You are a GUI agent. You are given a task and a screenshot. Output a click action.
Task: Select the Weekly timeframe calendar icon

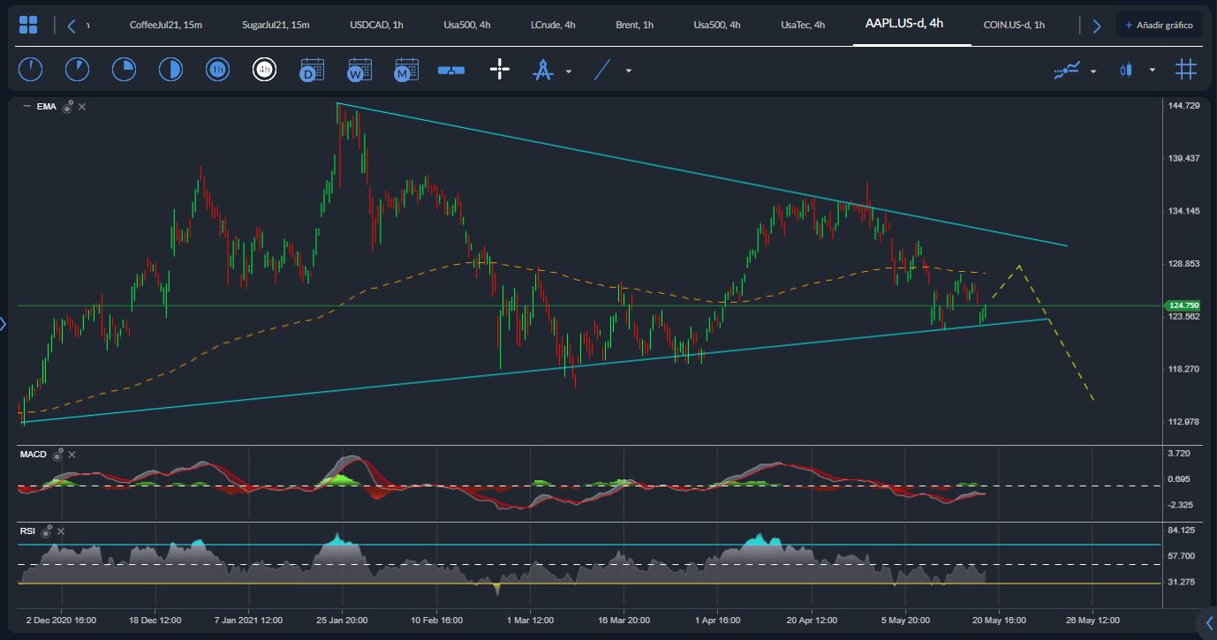point(359,69)
